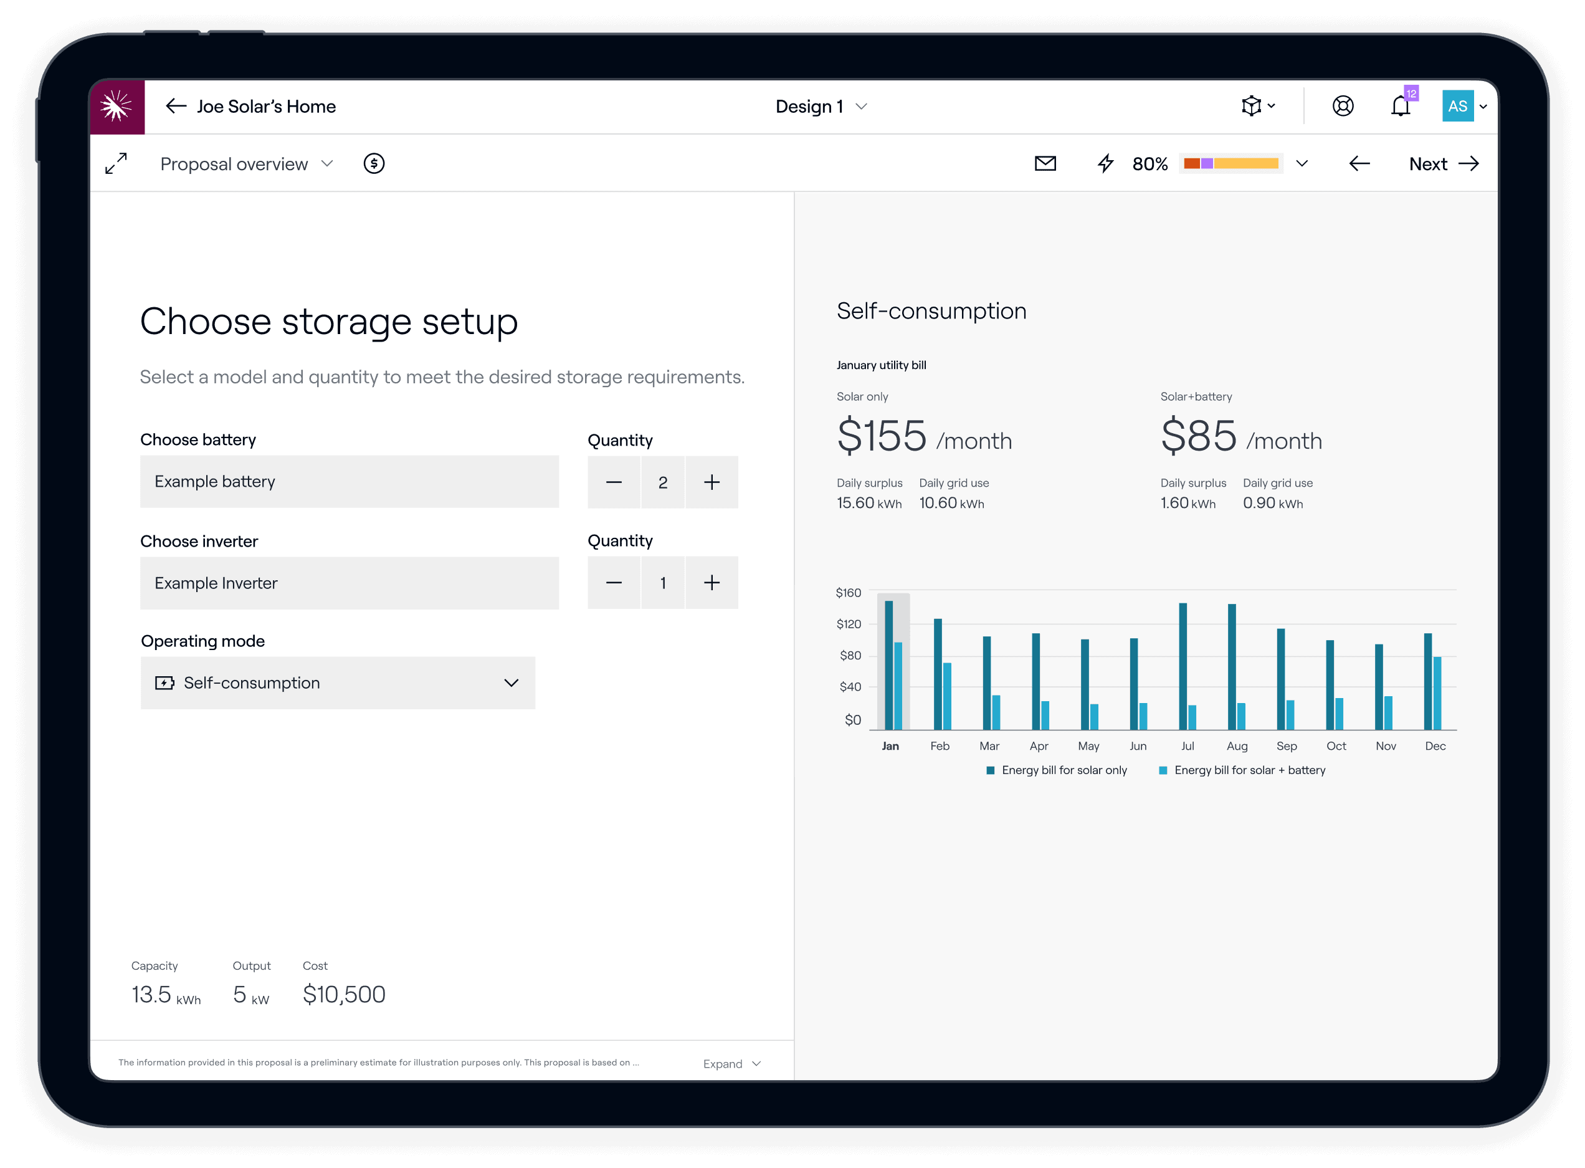Viewport: 1585px width, 1168px height.
Task: Open the dollar sign pricing icon
Action: point(374,163)
